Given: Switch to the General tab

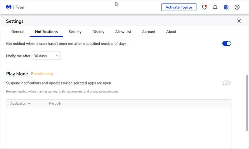Looking at the screenshot, I should click(18, 32).
